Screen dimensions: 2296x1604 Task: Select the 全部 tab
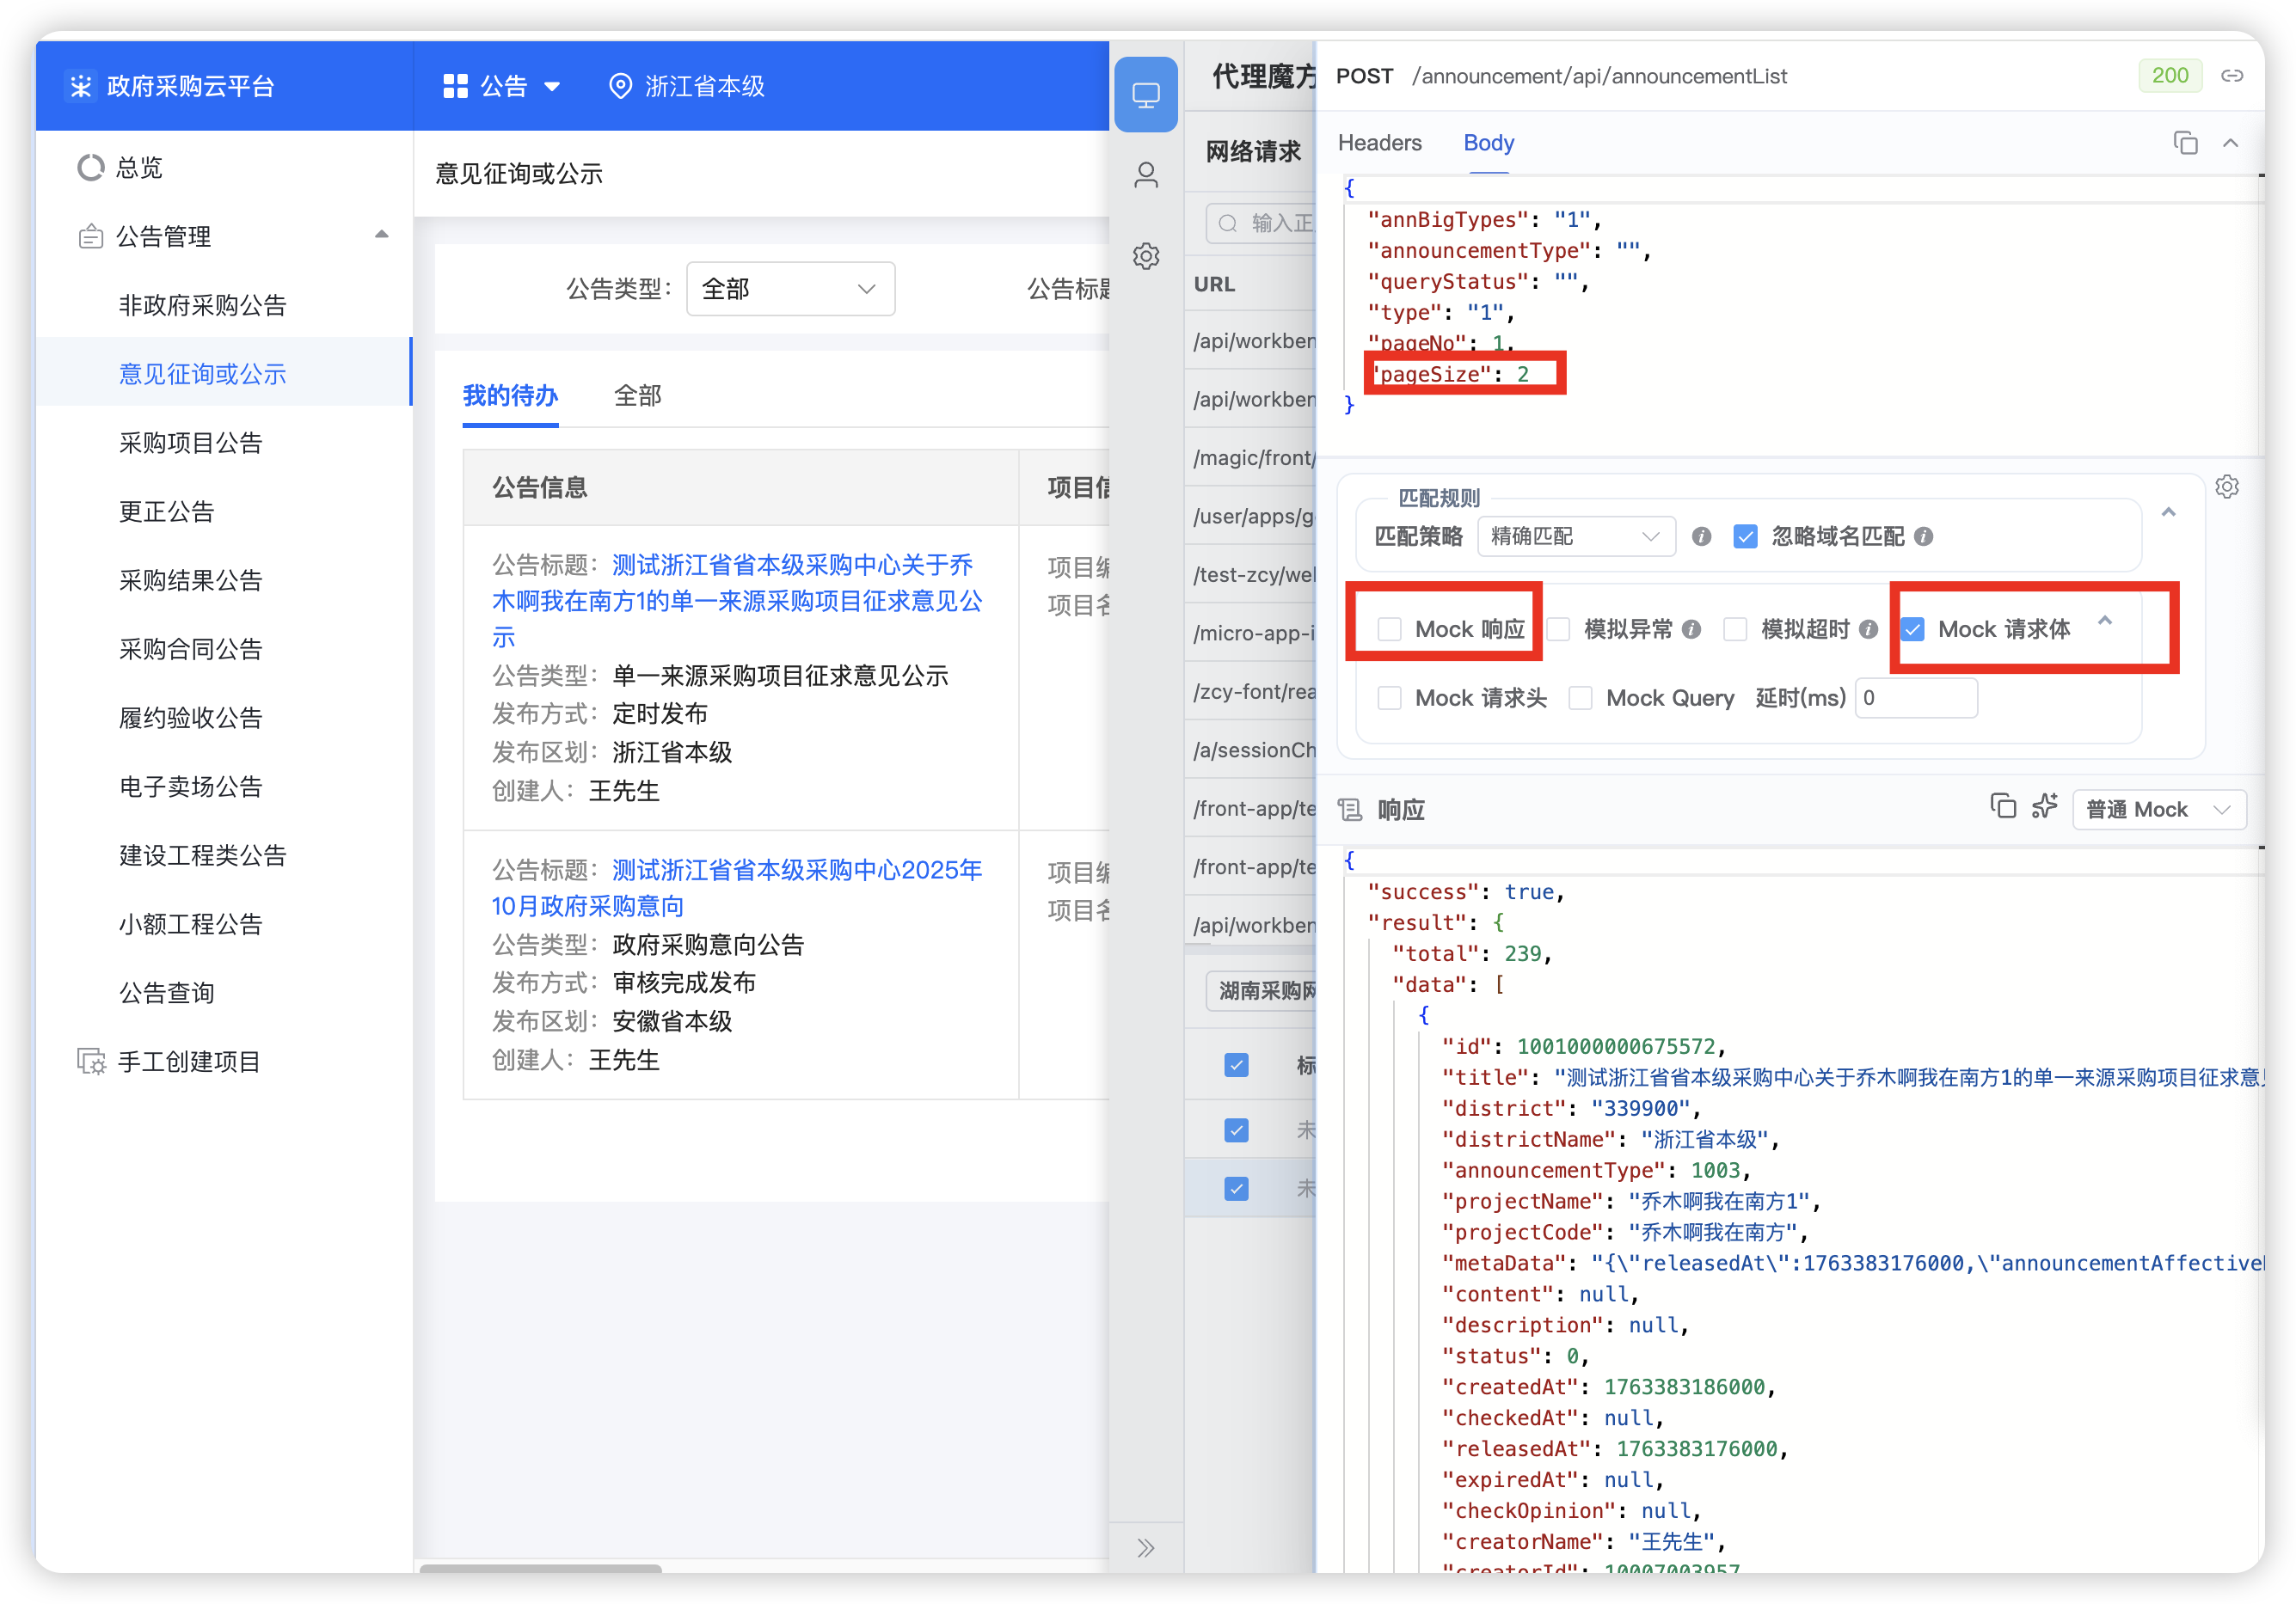[637, 395]
